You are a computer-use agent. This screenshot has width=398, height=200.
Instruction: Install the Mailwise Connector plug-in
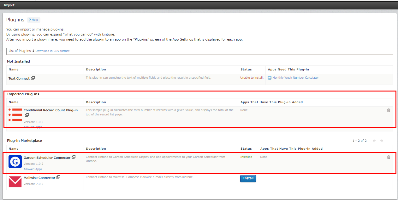point(248,178)
